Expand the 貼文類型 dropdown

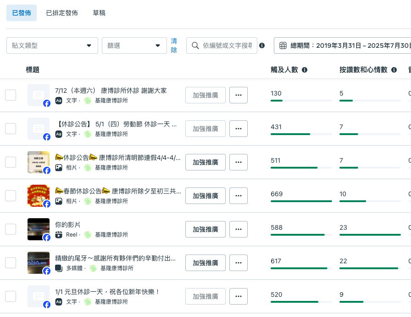[x=52, y=45]
